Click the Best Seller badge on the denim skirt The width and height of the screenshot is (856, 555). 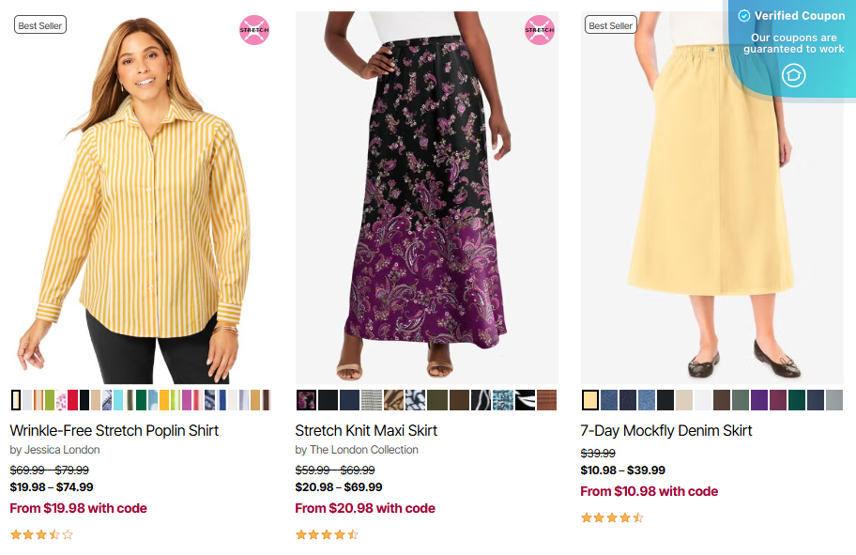(x=610, y=25)
